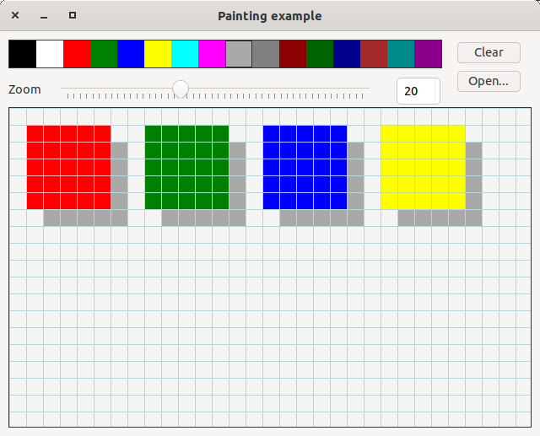Pick the white color swatch

[49, 54]
